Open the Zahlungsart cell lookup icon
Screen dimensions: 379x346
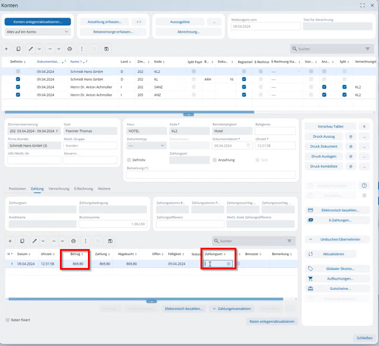pyautogui.click(x=229, y=264)
